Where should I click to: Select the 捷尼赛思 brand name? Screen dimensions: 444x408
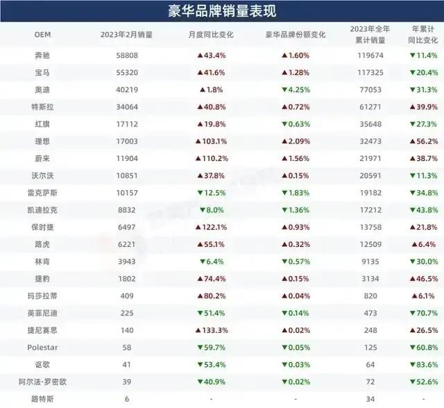tap(42, 330)
